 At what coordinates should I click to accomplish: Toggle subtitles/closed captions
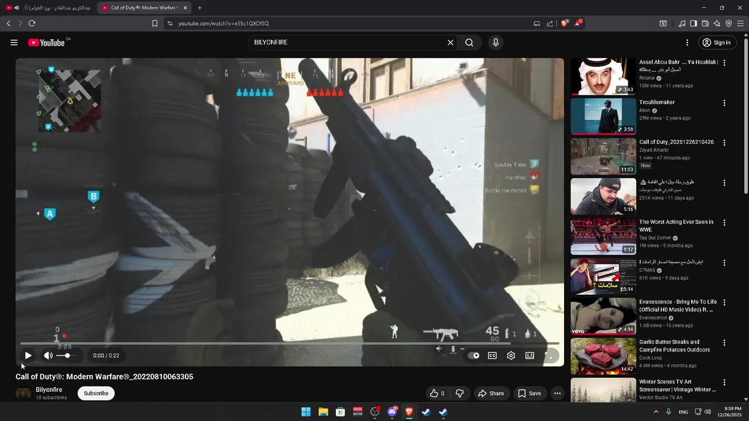tap(492, 356)
